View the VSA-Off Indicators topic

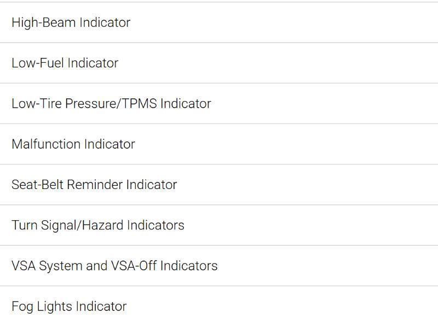point(114,266)
